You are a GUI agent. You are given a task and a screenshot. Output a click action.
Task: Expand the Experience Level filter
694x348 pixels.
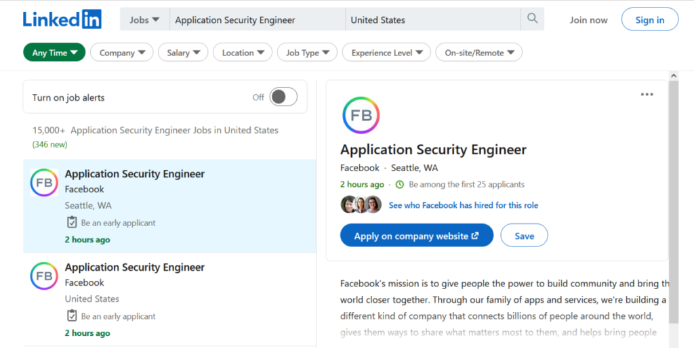click(386, 52)
